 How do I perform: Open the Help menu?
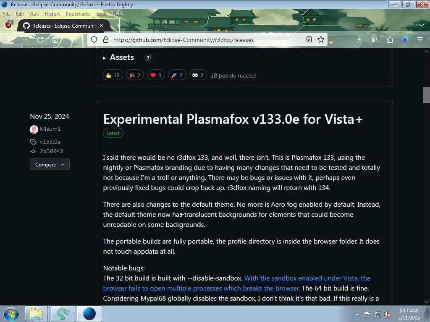coord(117,13)
